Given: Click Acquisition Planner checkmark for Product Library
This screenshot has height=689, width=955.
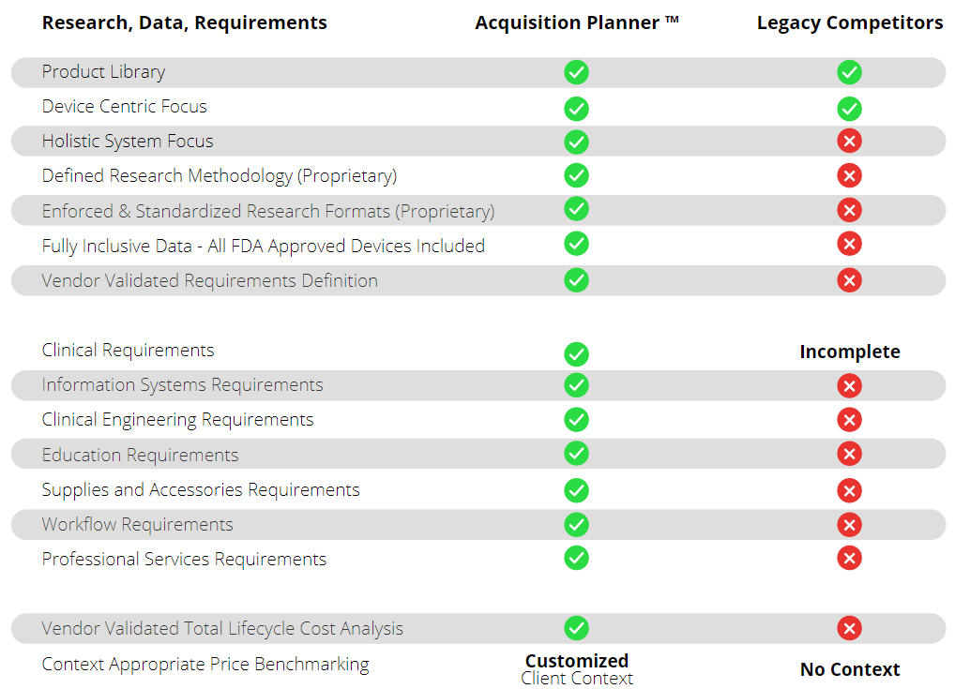Looking at the screenshot, I should pos(576,72).
